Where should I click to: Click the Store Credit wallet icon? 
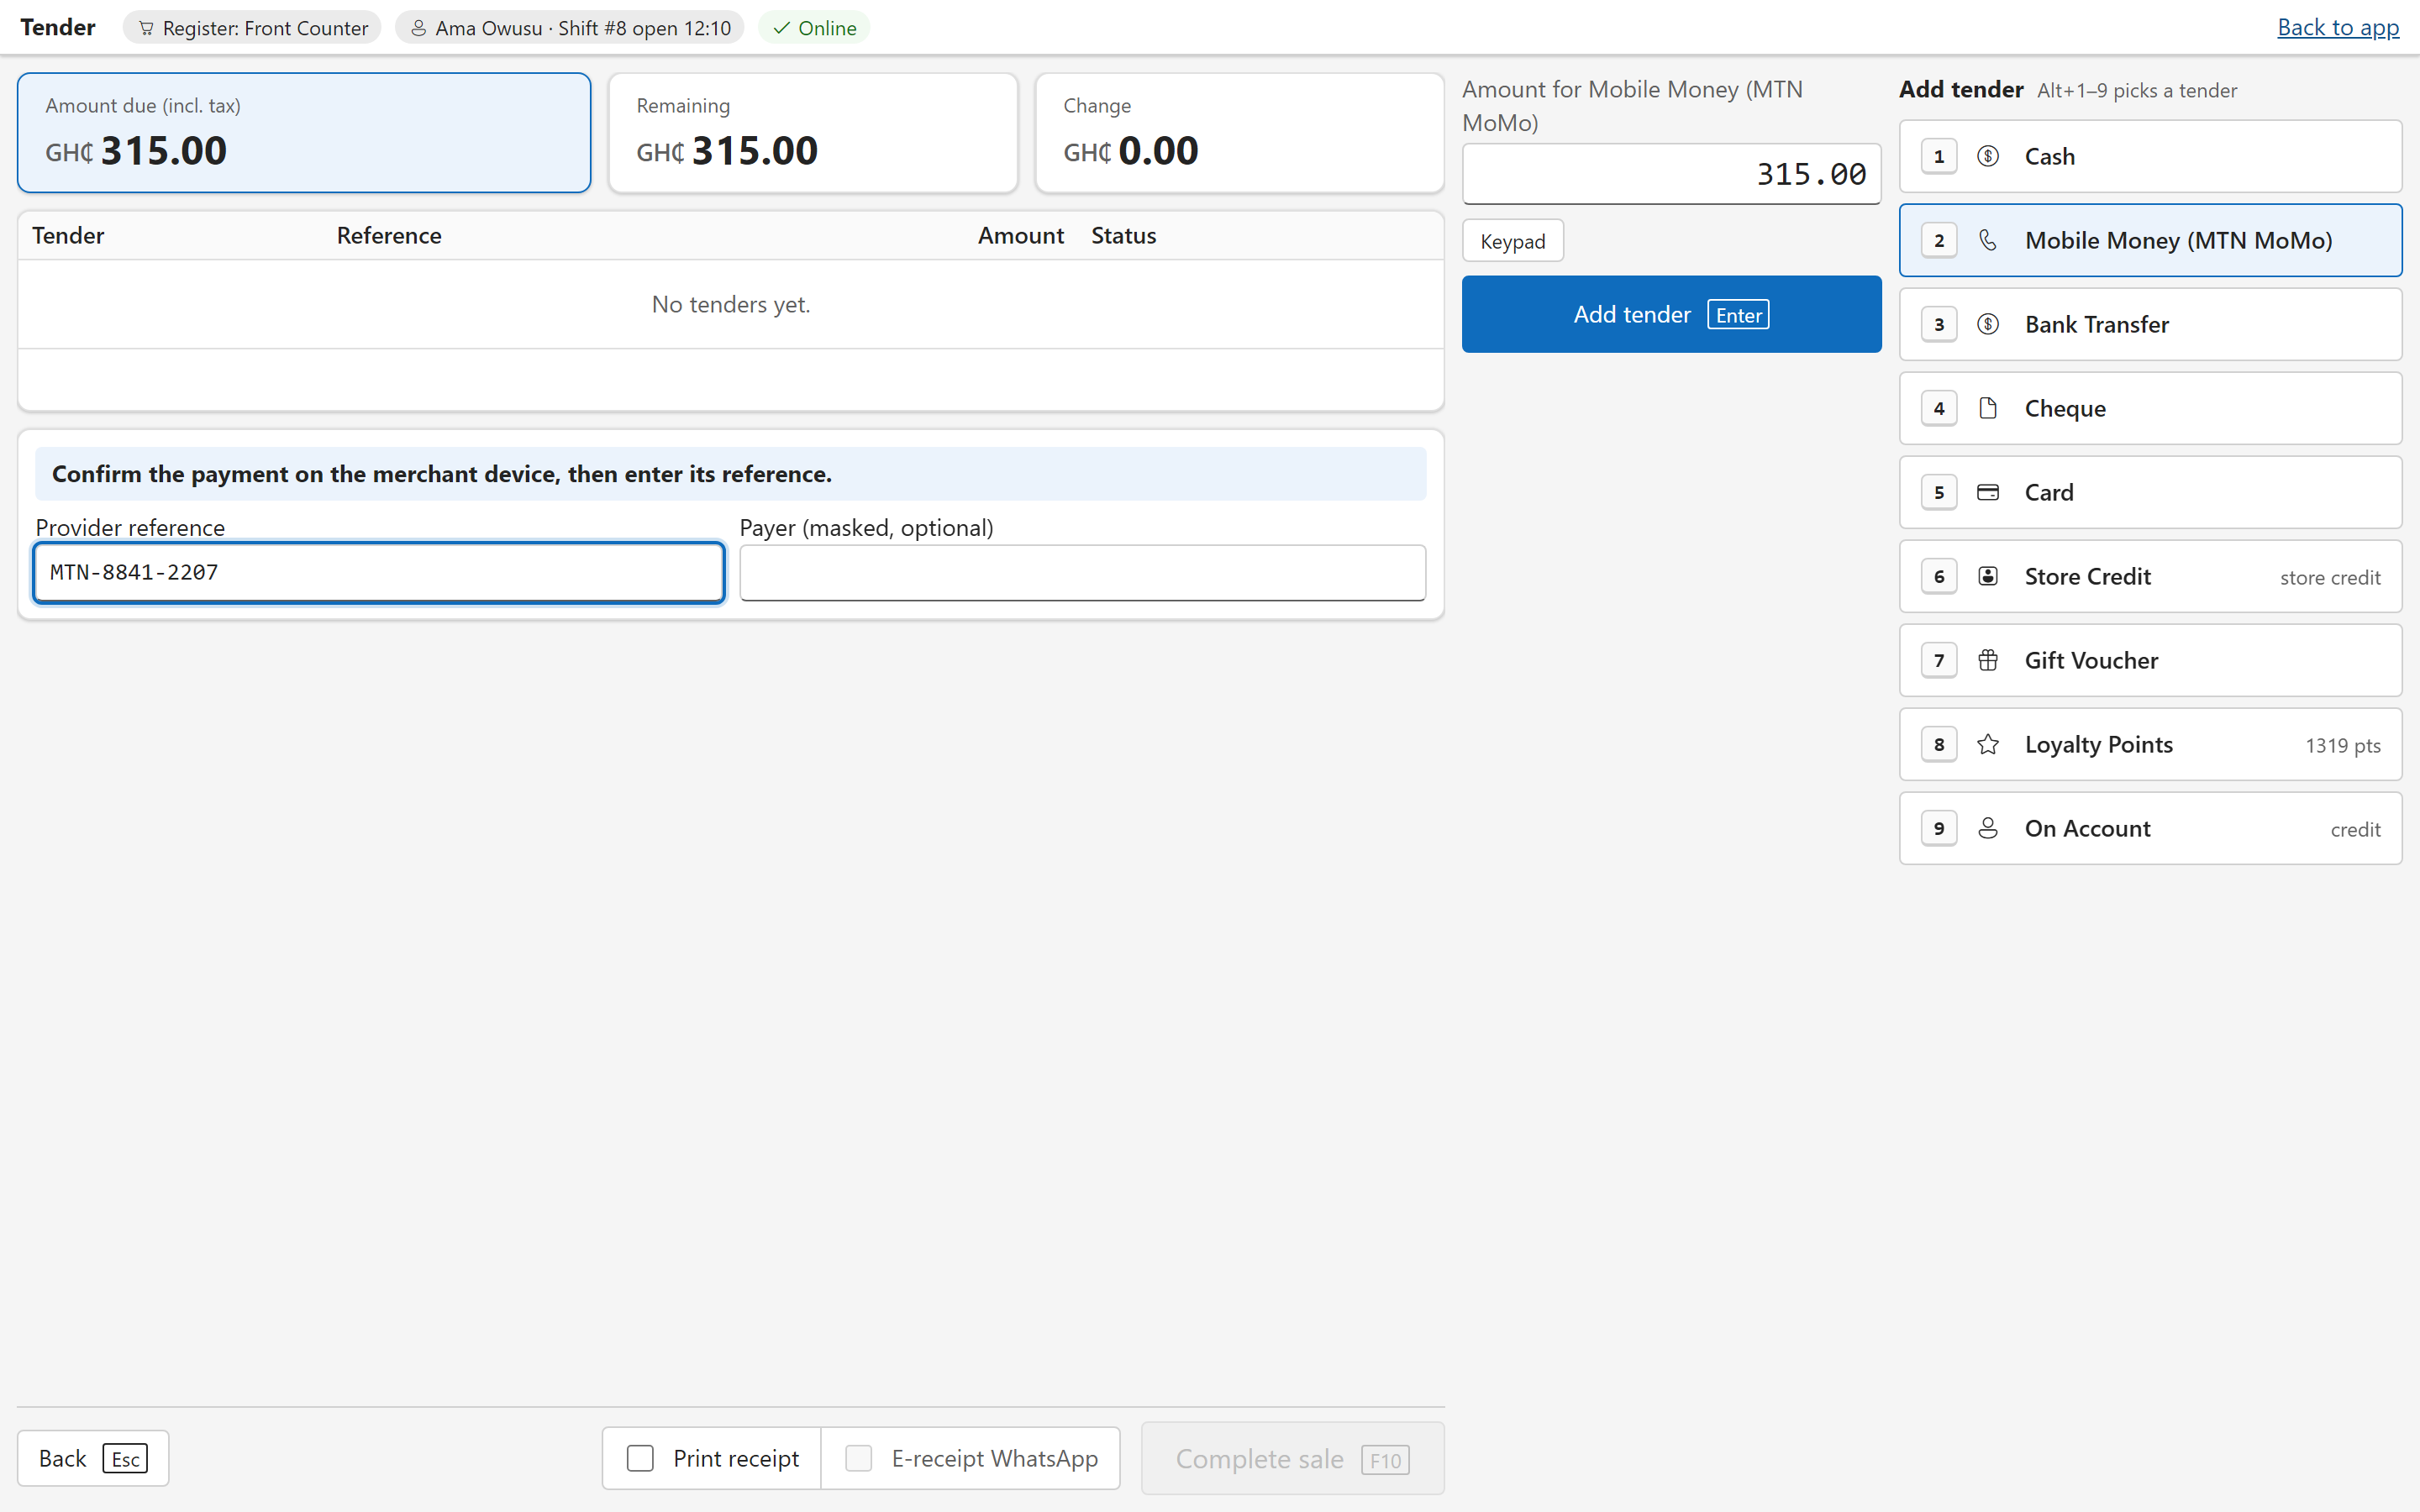tap(1987, 576)
